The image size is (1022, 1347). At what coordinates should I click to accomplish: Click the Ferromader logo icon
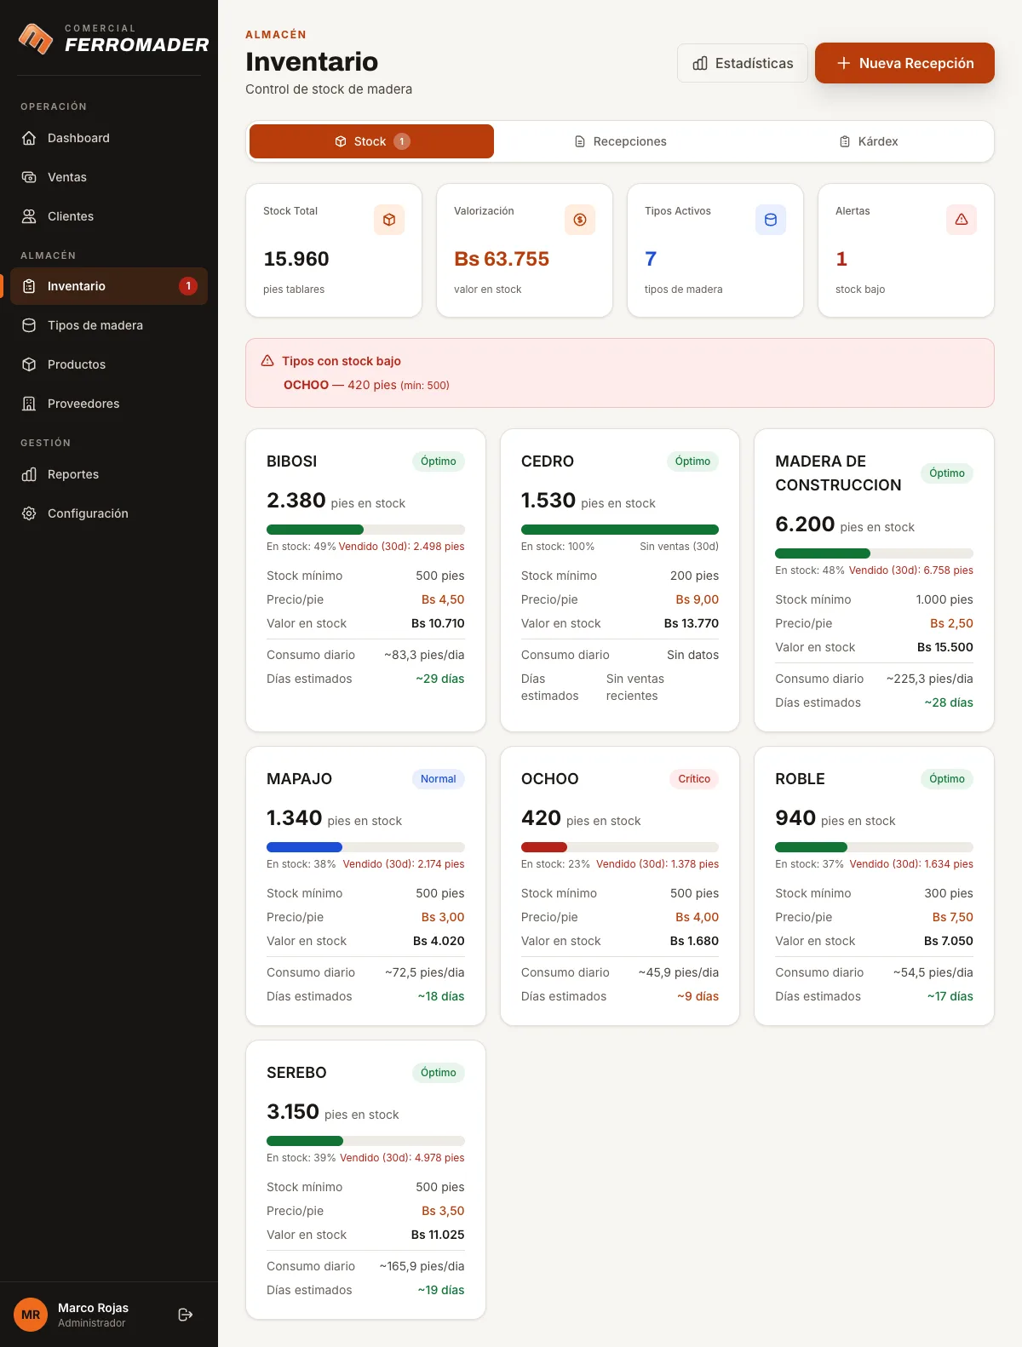pos(36,38)
